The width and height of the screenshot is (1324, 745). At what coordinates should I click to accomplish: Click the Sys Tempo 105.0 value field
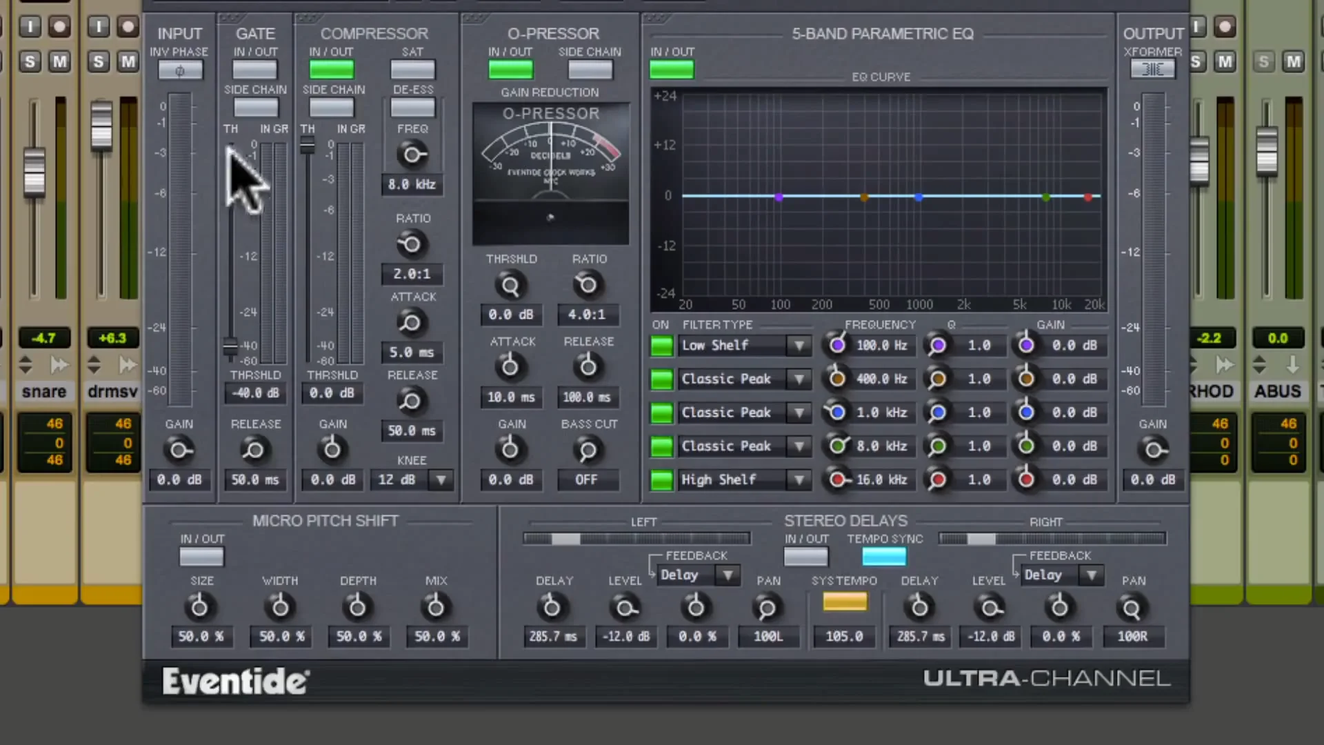pyautogui.click(x=844, y=637)
